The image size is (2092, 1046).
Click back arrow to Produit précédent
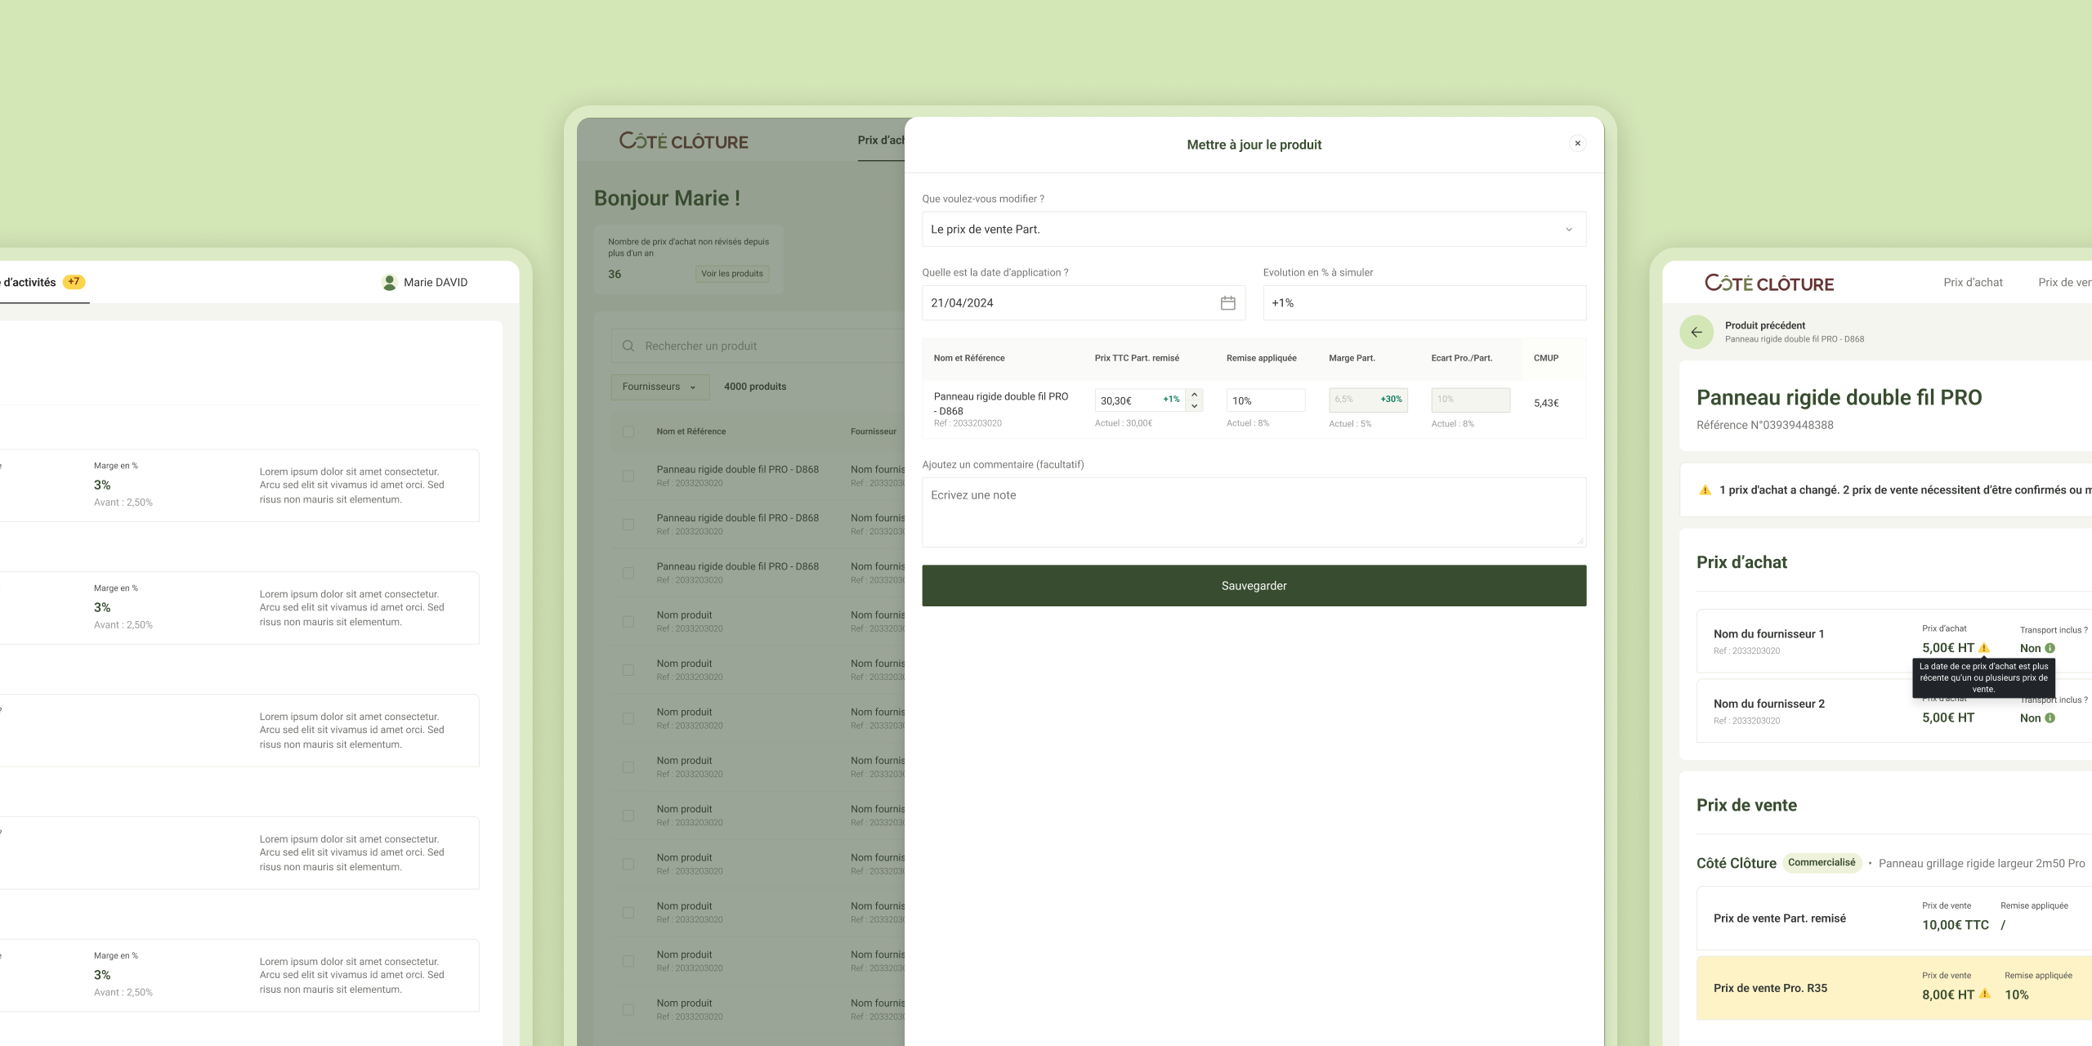click(1696, 332)
